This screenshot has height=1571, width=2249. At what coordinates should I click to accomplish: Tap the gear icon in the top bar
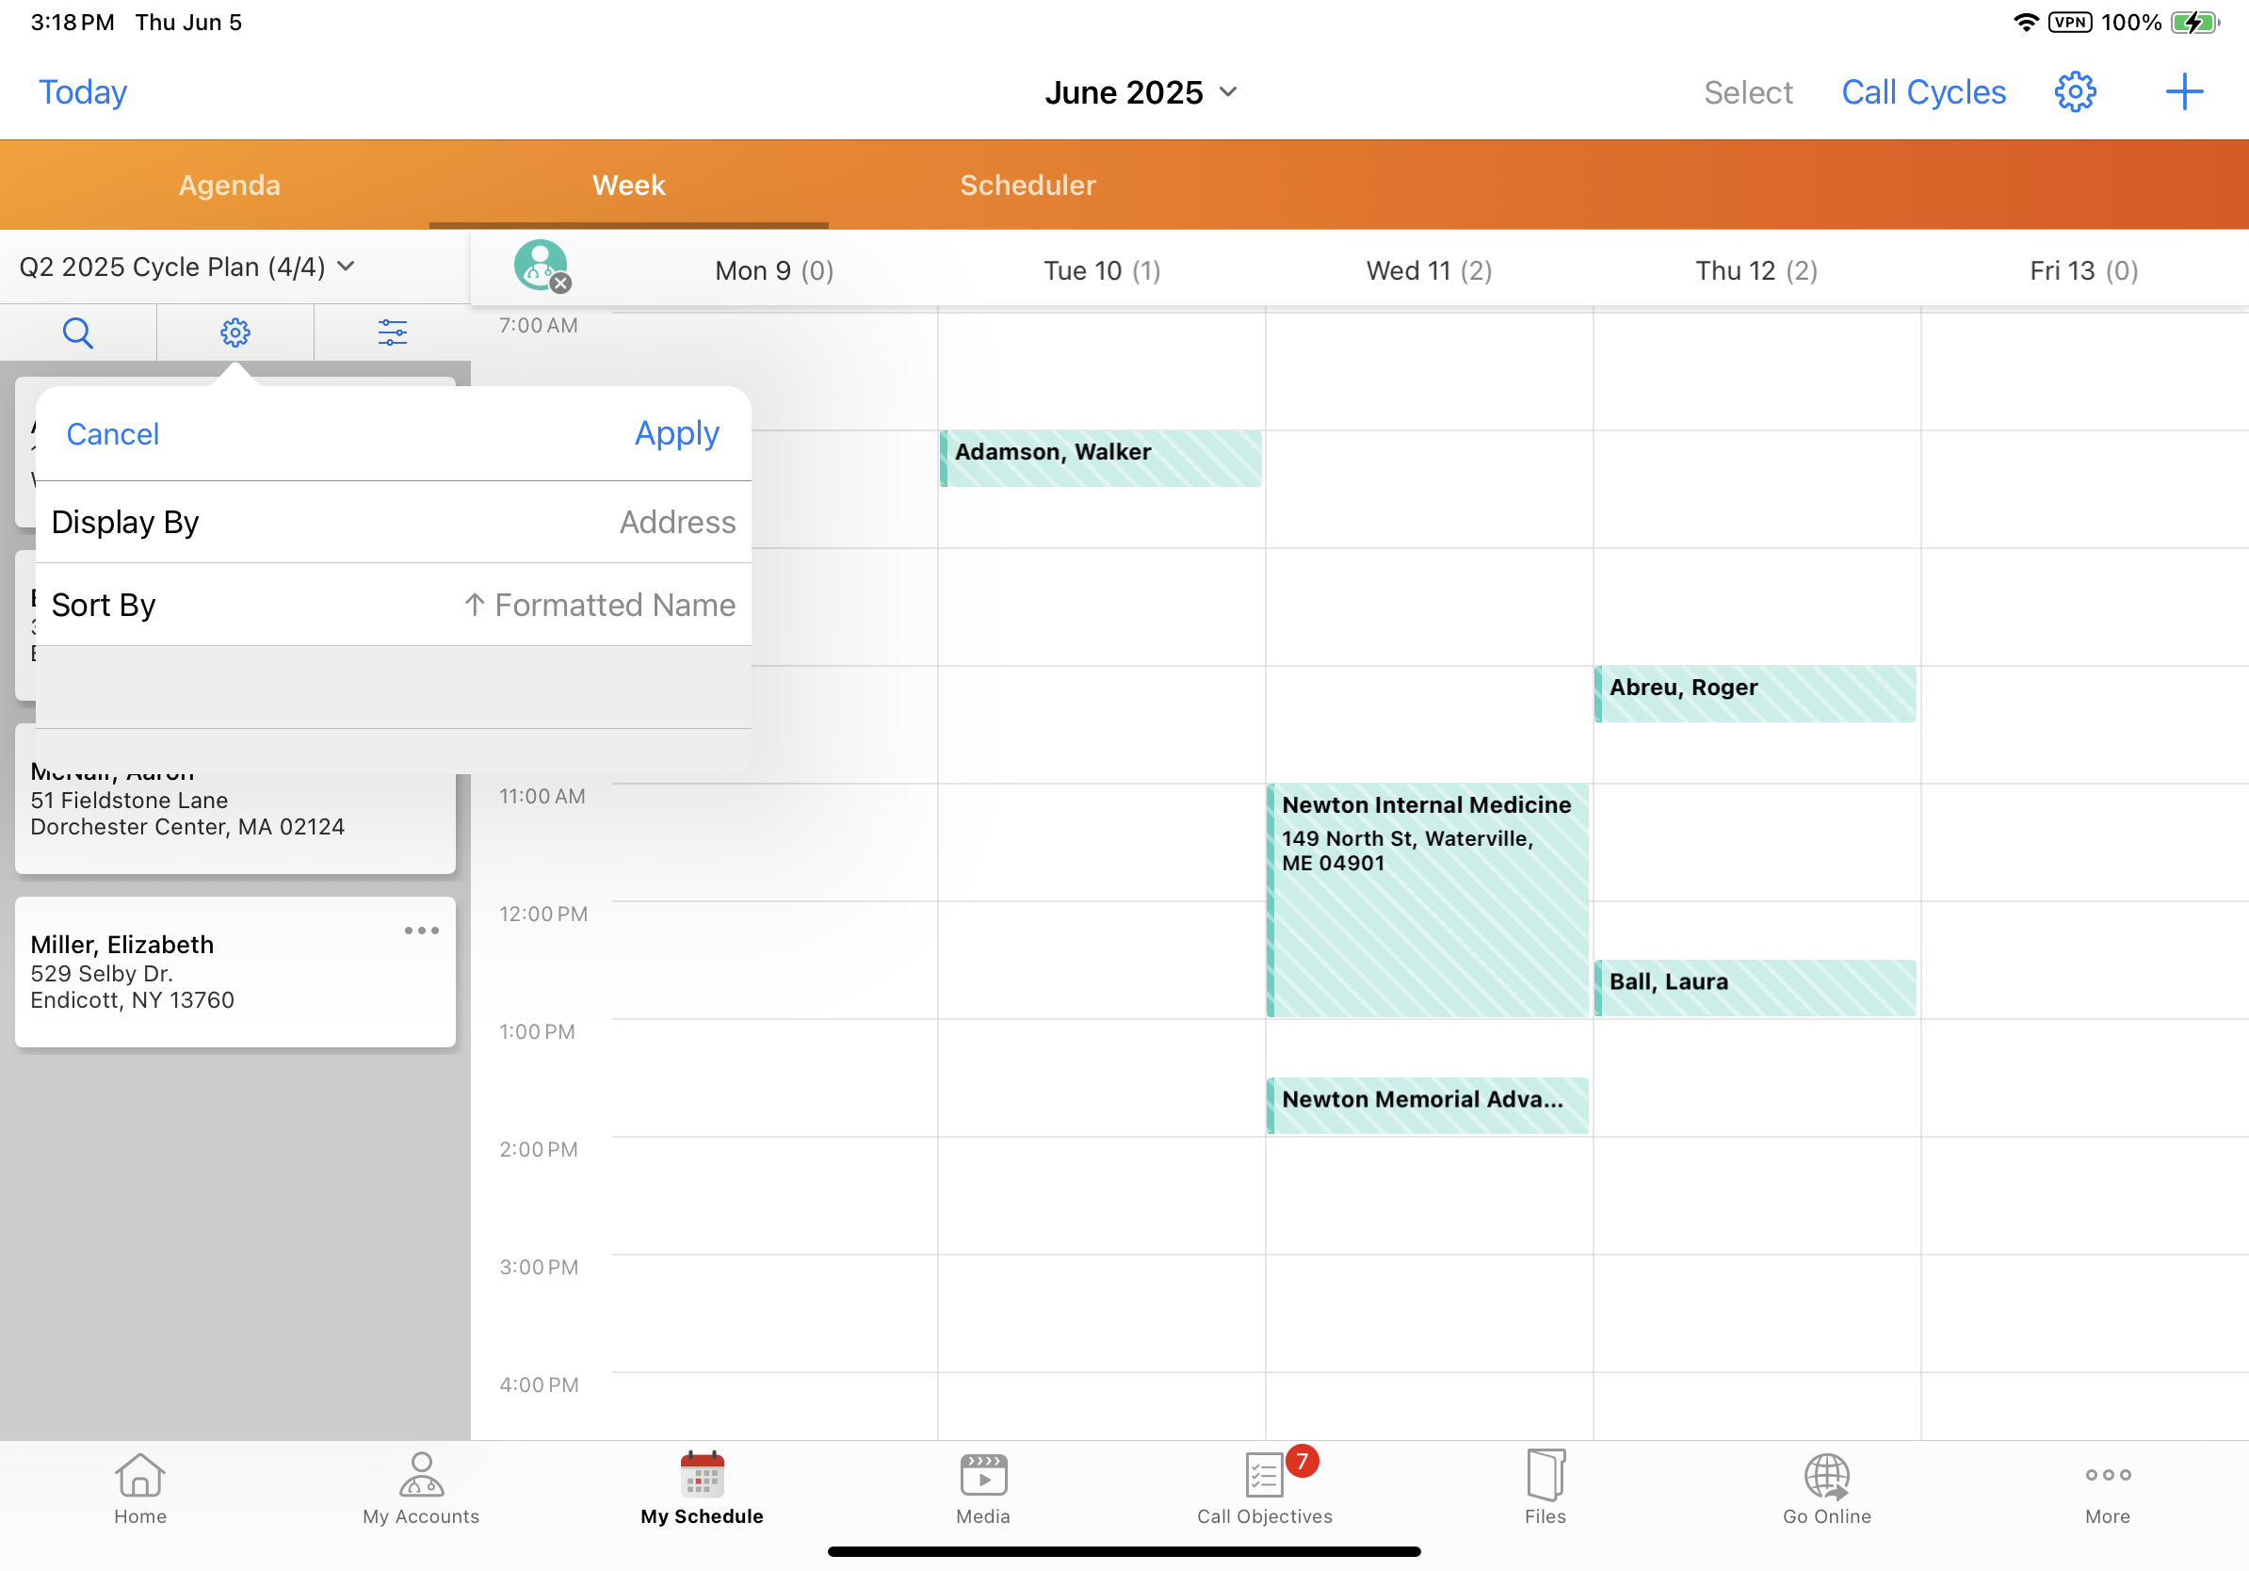point(2074,92)
